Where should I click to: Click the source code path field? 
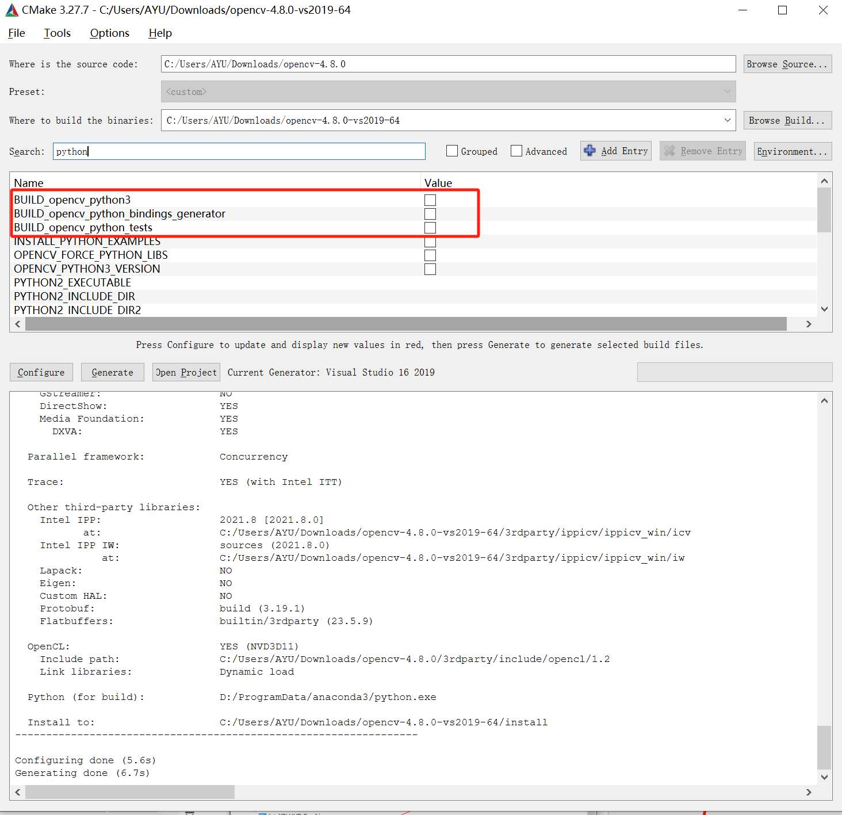pyautogui.click(x=448, y=64)
